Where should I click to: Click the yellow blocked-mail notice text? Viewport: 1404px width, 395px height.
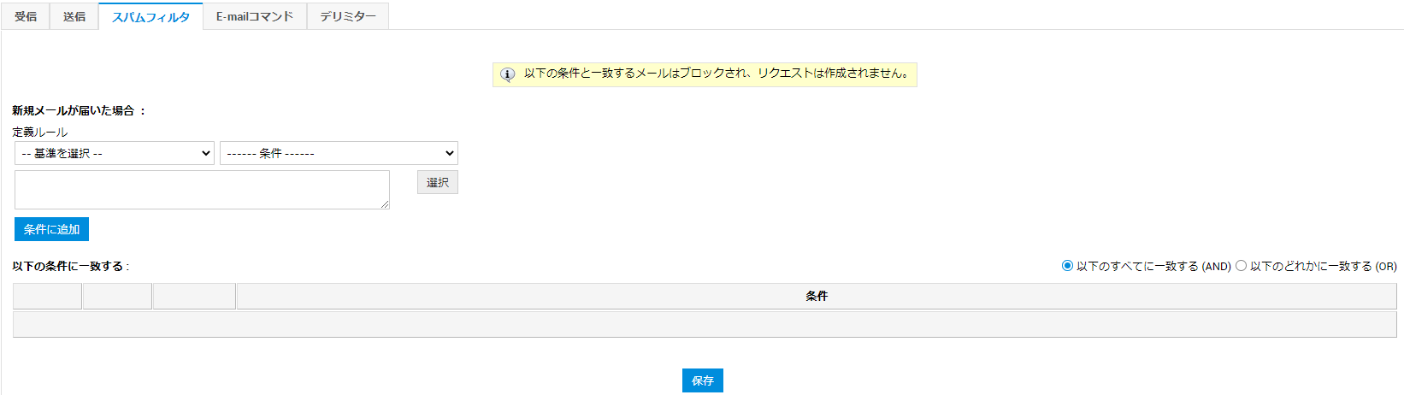(x=716, y=74)
